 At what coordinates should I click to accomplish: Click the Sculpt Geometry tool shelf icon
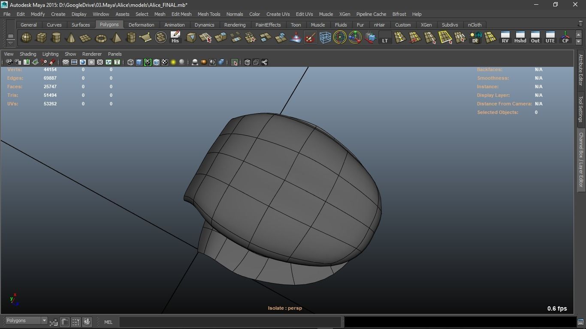click(x=310, y=38)
